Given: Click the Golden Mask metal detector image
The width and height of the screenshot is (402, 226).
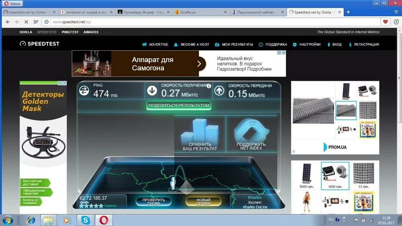Looking at the screenshot, I should [43, 142].
